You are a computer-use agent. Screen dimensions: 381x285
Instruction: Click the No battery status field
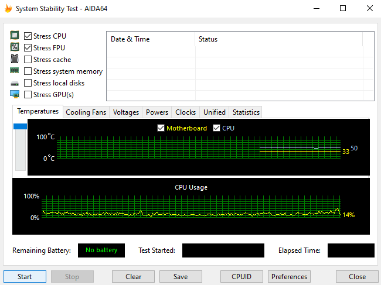click(x=101, y=250)
